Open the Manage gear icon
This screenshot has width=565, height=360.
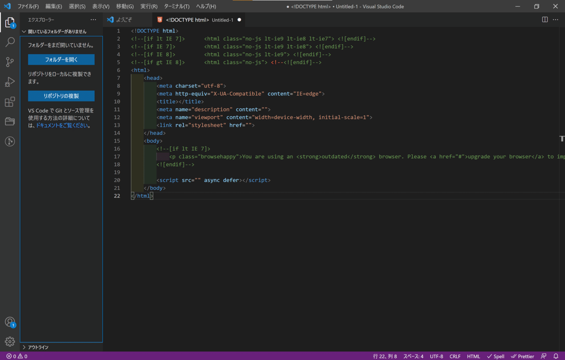tap(10, 342)
